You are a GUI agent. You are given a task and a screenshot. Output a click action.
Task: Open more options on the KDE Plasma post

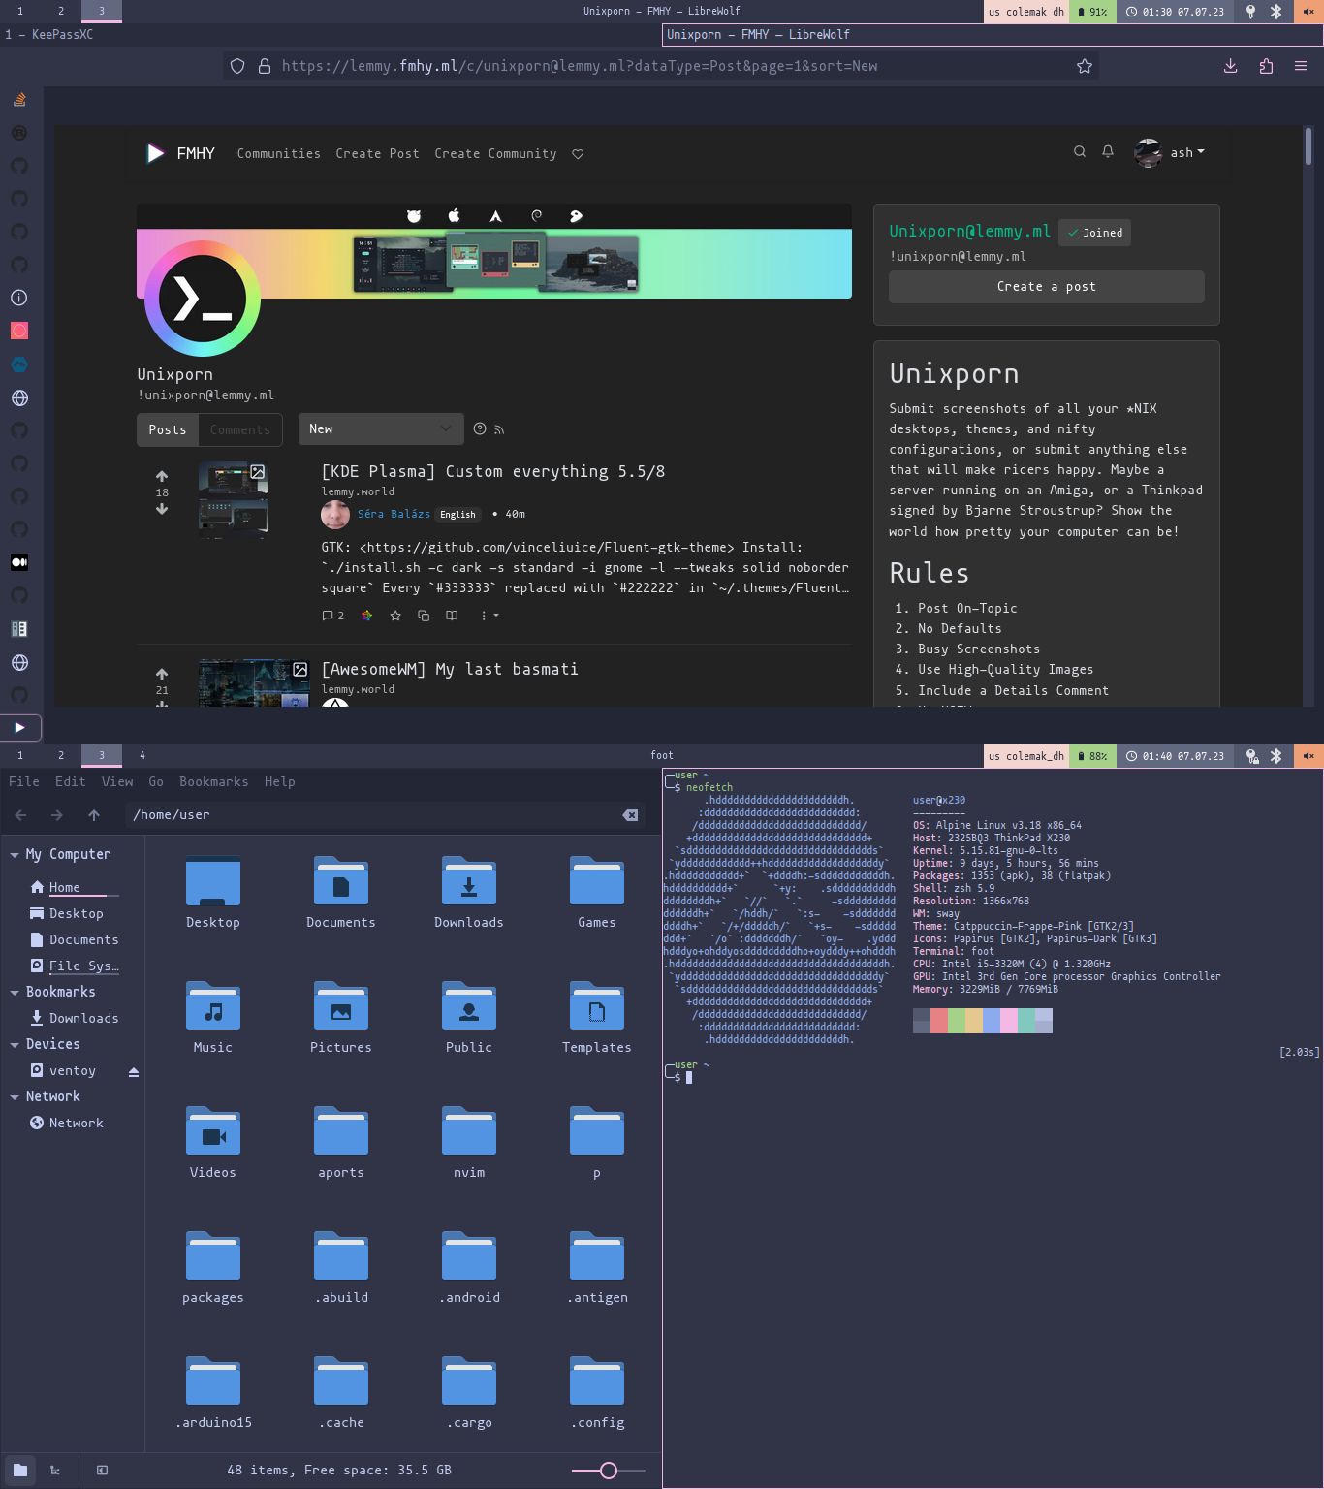tap(489, 616)
